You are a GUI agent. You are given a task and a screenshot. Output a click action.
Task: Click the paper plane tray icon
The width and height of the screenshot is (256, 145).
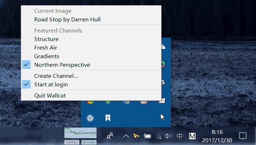point(136,136)
